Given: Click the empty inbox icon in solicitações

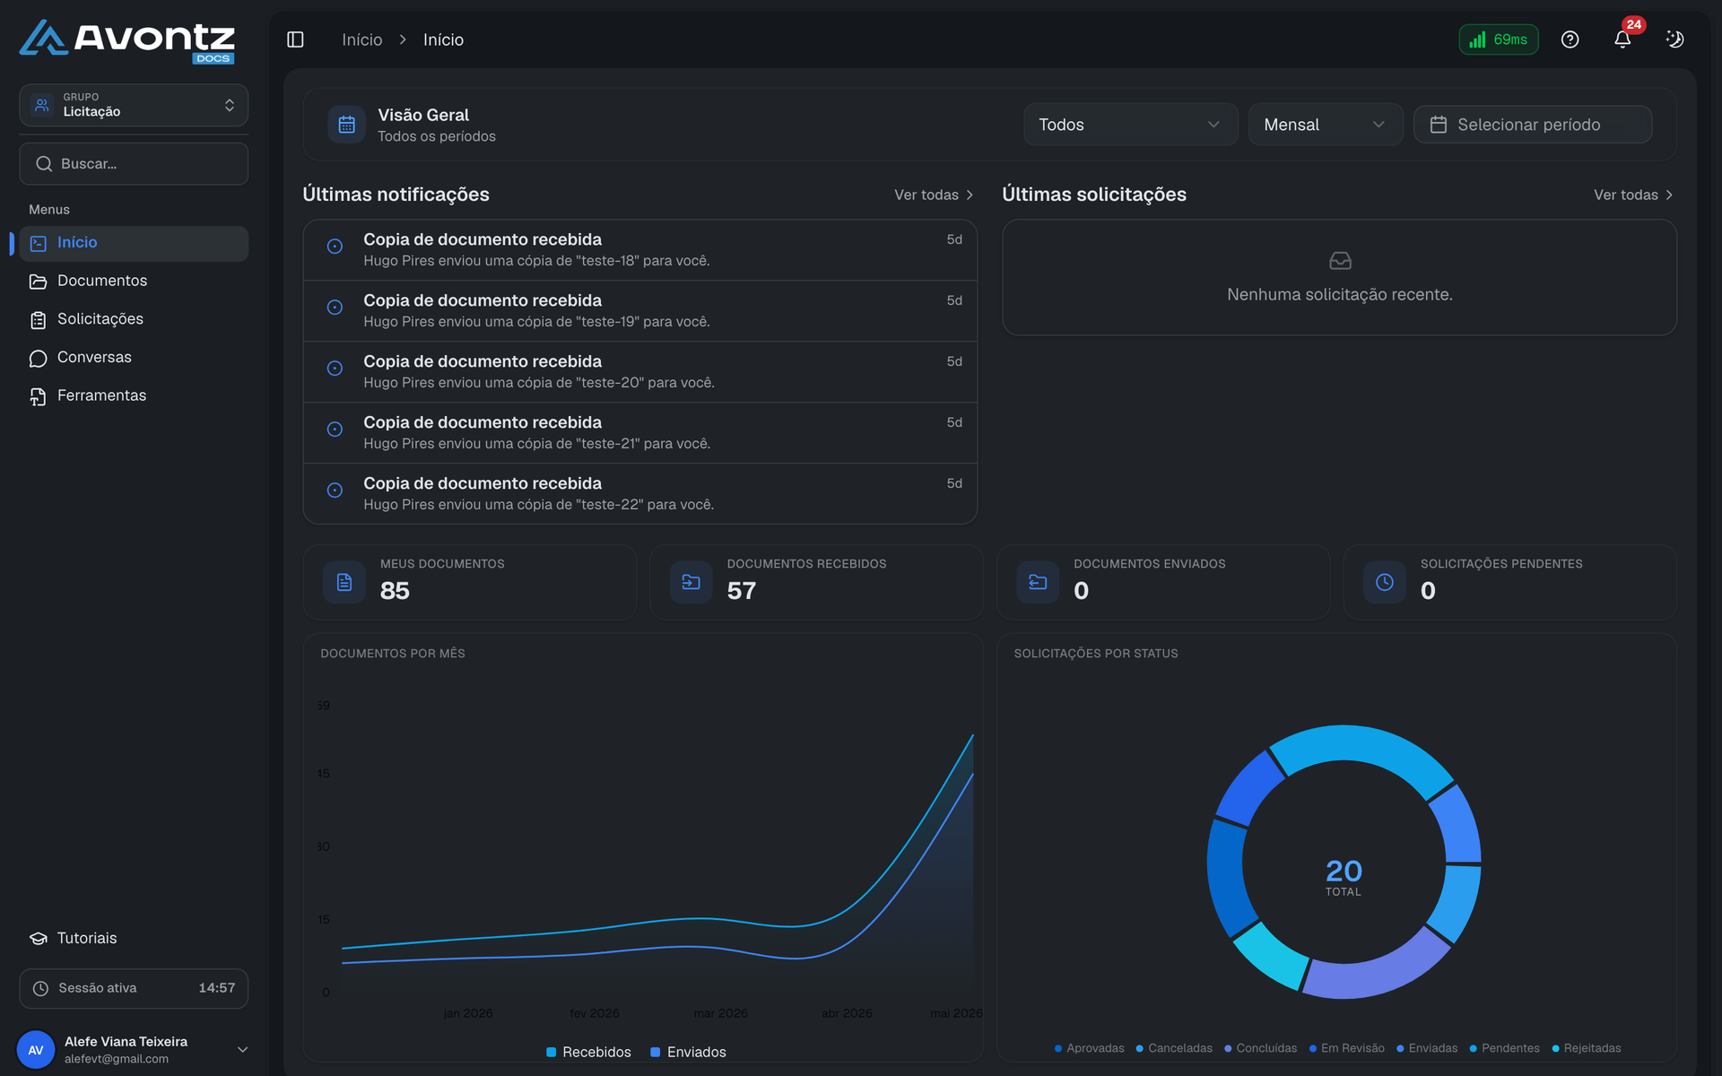Looking at the screenshot, I should point(1340,261).
